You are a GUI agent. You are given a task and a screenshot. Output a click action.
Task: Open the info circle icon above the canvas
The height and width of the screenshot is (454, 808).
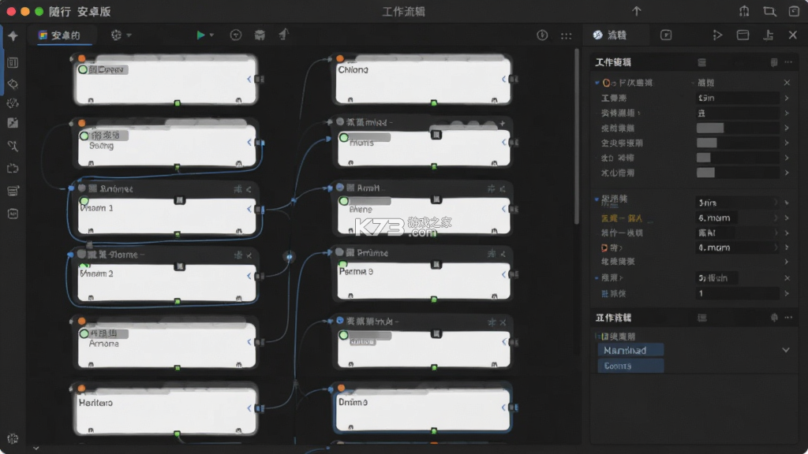point(542,35)
